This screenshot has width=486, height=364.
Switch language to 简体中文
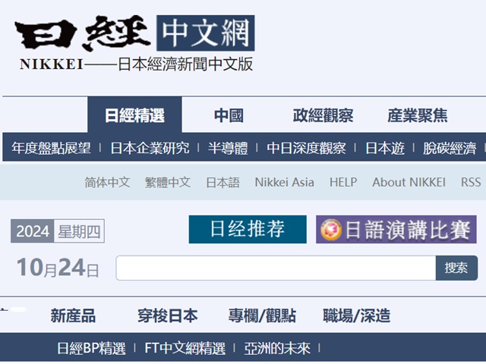(x=107, y=182)
